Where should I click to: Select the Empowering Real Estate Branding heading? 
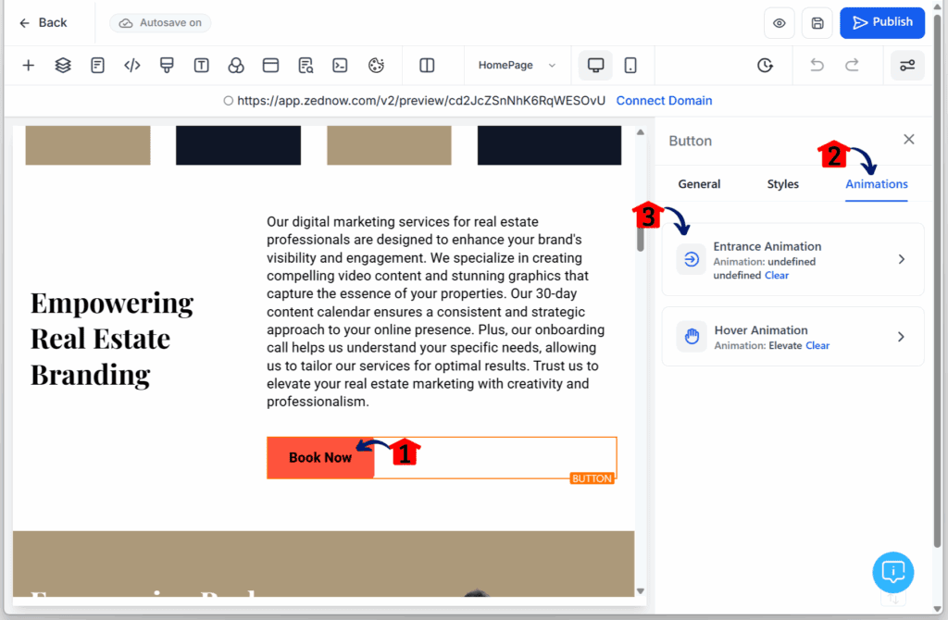[x=112, y=339]
